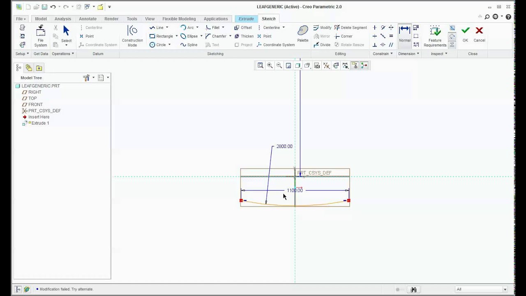Open Feature Requirements inspection
Viewport: 526px width, 296px height.
(x=435, y=36)
